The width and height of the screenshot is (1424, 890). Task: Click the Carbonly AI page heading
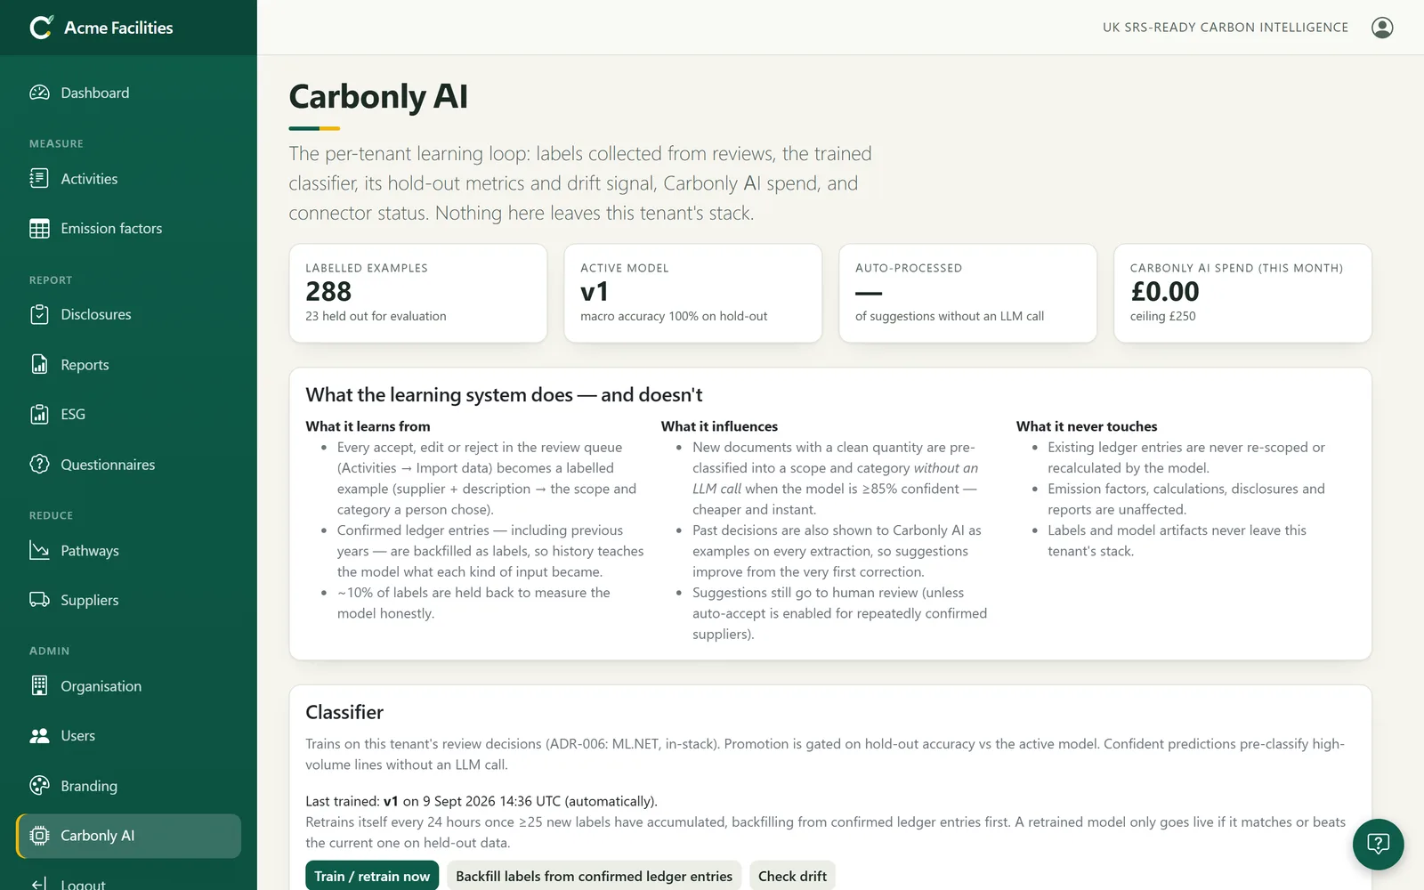378,96
